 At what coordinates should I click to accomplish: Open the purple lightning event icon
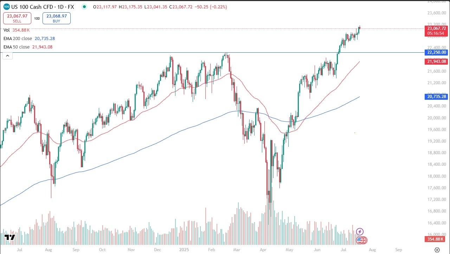click(360, 232)
